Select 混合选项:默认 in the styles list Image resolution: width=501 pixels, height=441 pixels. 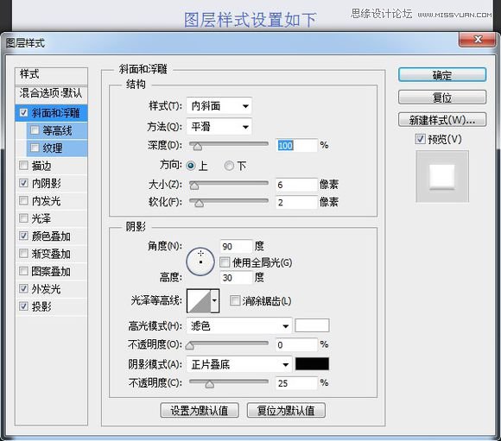(x=51, y=93)
